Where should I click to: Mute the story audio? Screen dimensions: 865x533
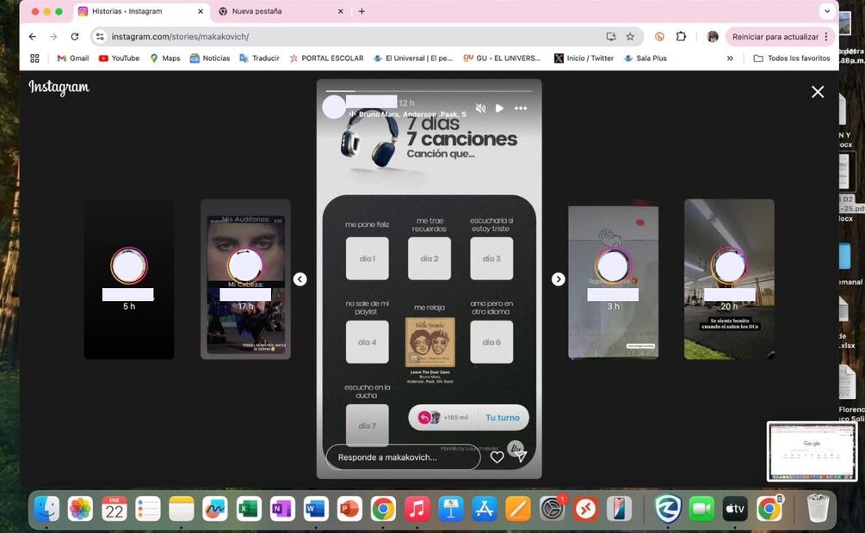(x=481, y=108)
